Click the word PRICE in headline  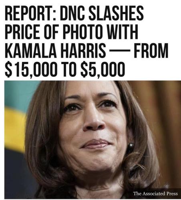pos(22,32)
